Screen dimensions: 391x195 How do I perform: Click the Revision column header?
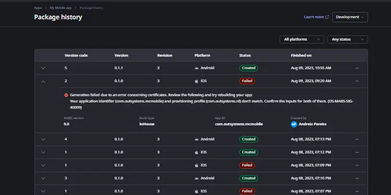click(x=165, y=55)
